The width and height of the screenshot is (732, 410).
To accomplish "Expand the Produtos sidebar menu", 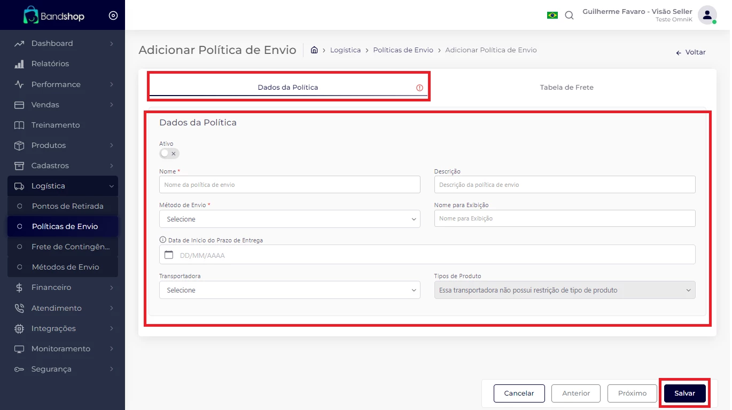I will (63, 145).
